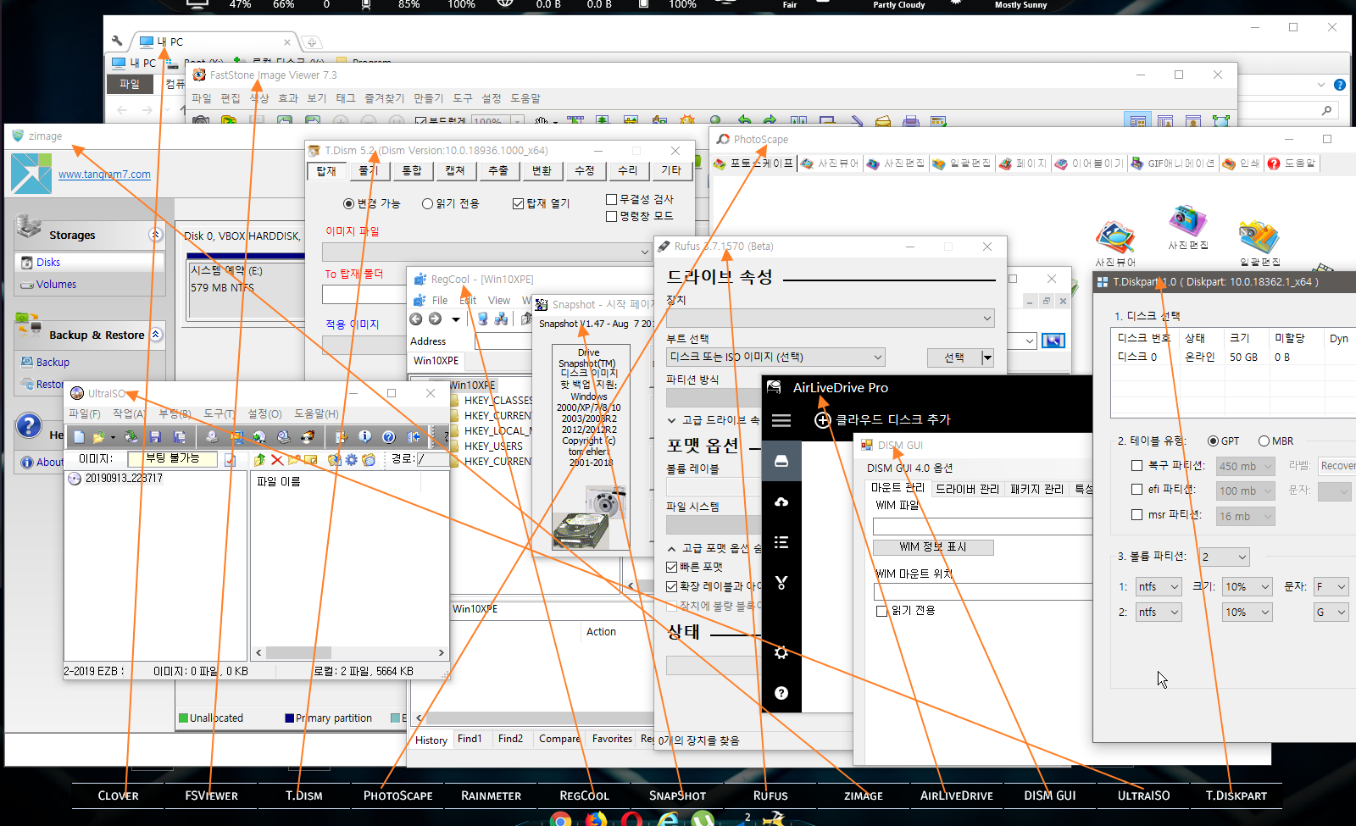Image resolution: width=1356 pixels, height=826 pixels.
Task: Open the drive letter F dropdown in T.Diskpart
Action: [x=1331, y=586]
